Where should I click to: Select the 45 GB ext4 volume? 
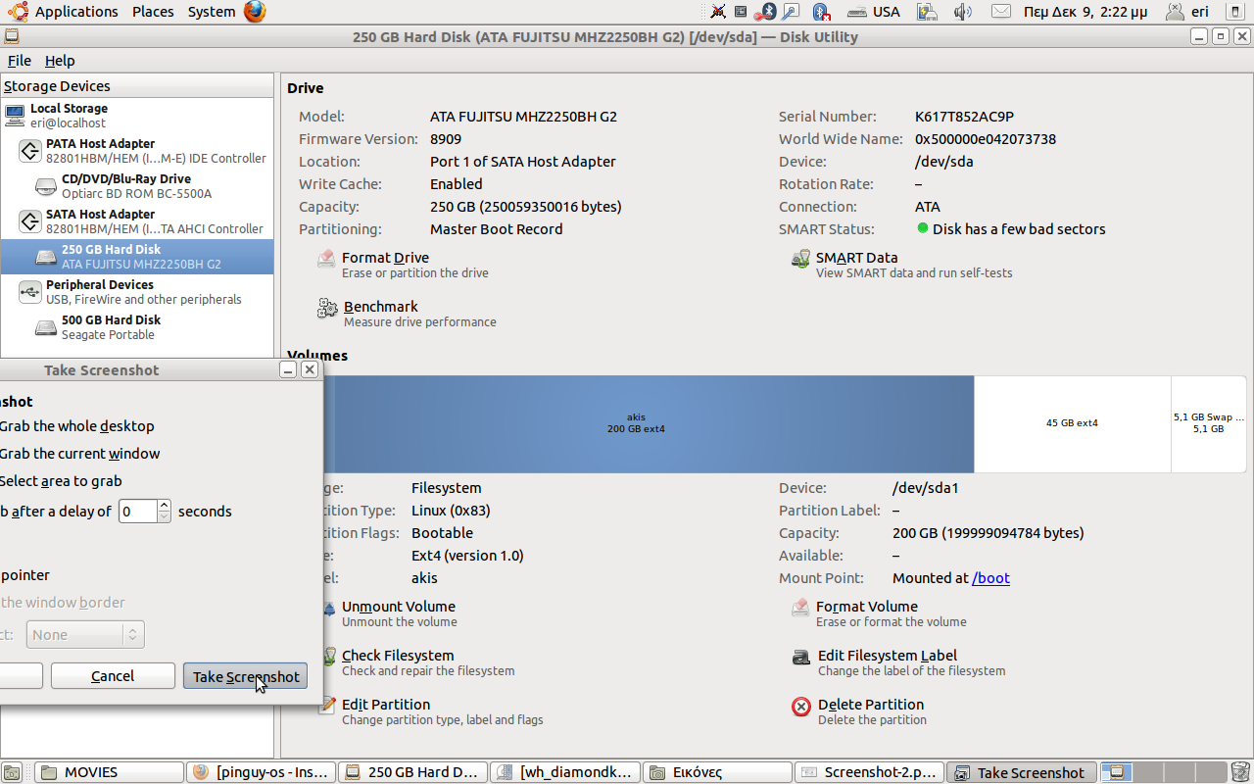1073,423
